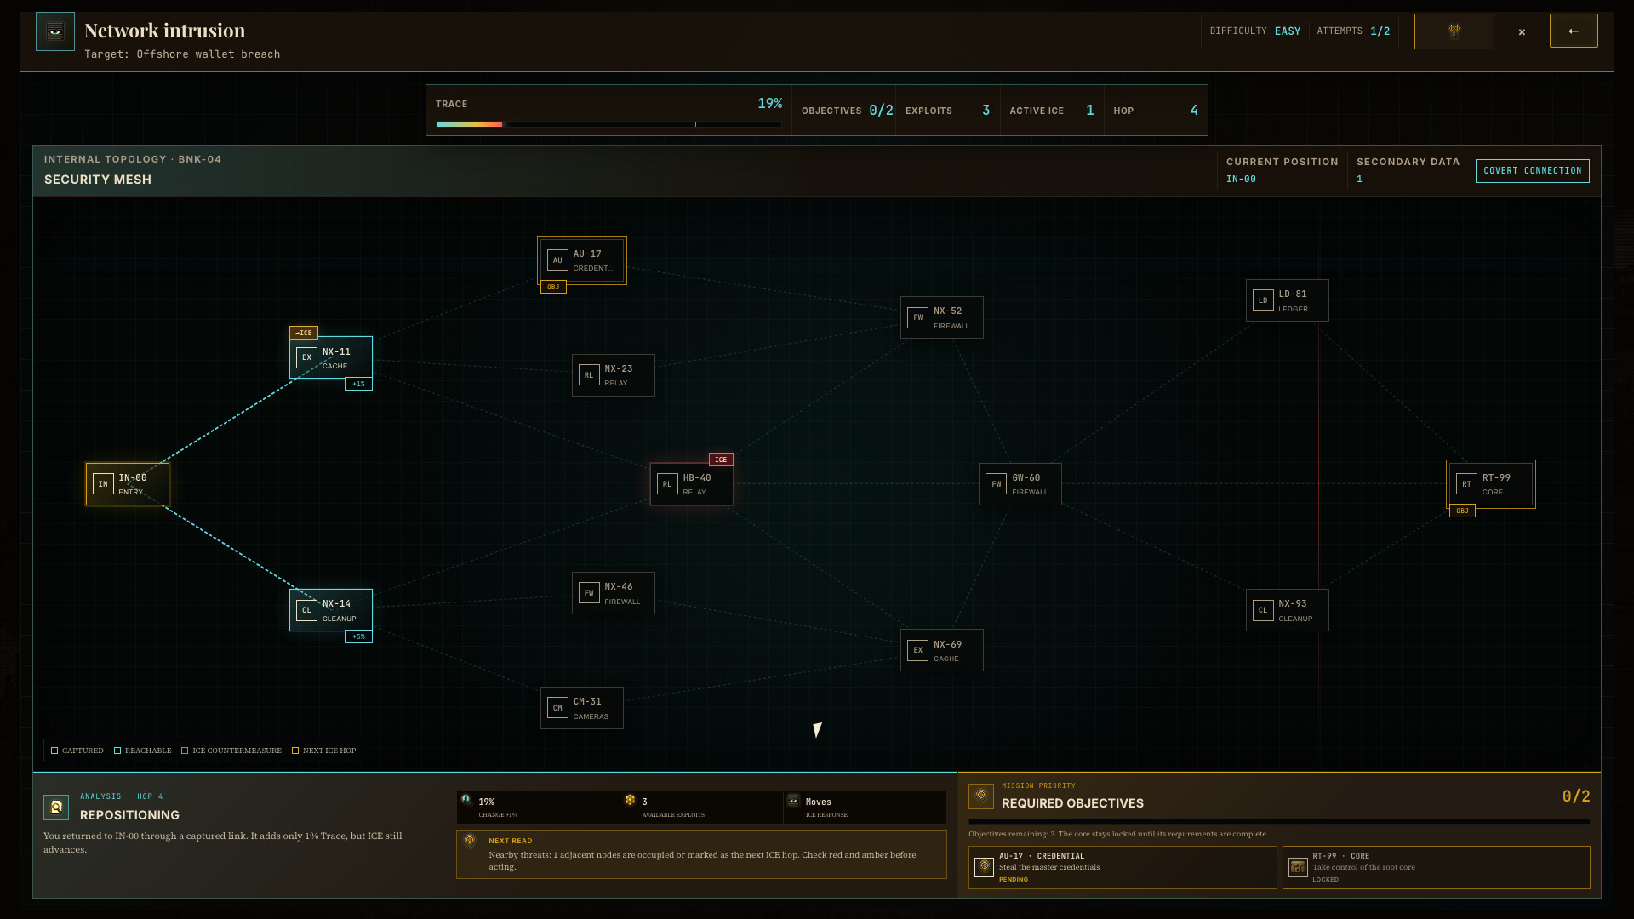The image size is (1634, 919).
Task: Click the Mission Priority emblem icon
Action: [x=981, y=796]
